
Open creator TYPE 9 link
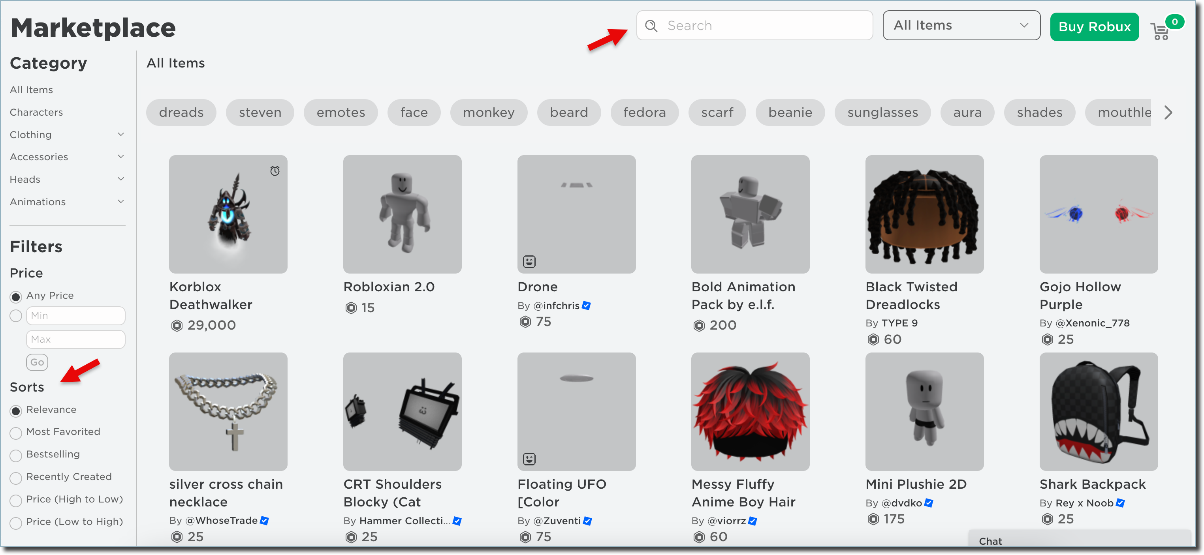pos(899,323)
